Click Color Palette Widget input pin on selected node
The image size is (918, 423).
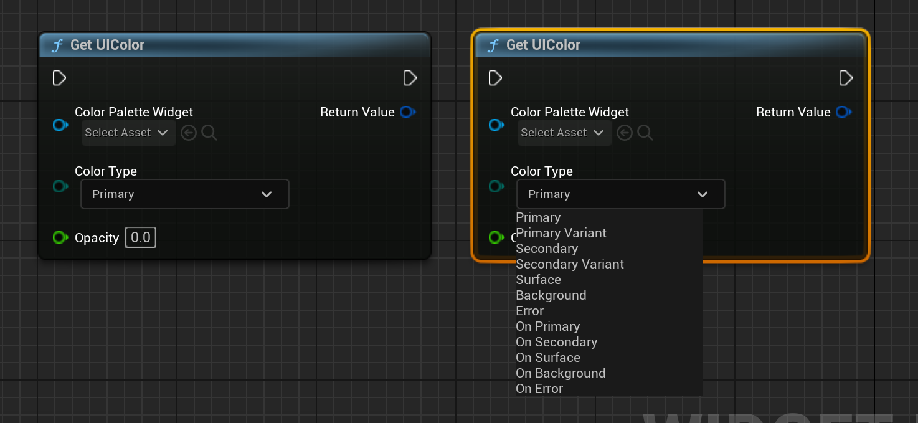click(496, 125)
